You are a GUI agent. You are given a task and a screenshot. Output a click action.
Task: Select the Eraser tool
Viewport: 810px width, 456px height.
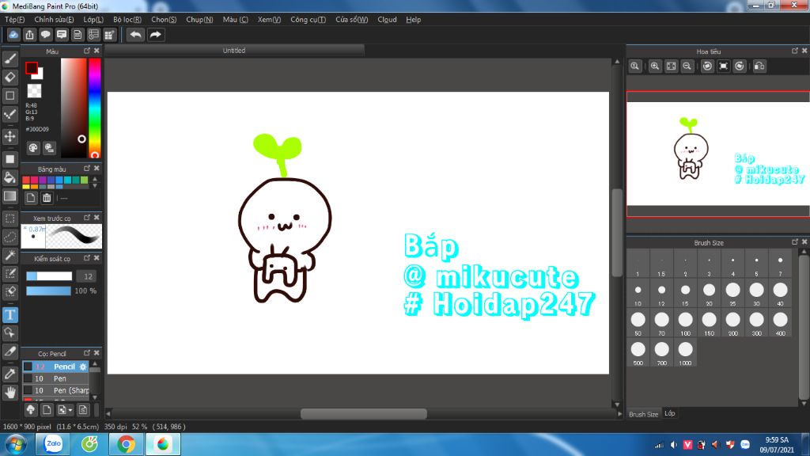[9, 77]
